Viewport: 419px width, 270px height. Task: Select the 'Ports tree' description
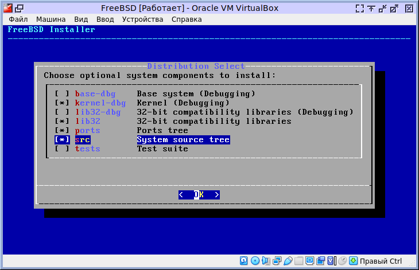click(x=162, y=130)
